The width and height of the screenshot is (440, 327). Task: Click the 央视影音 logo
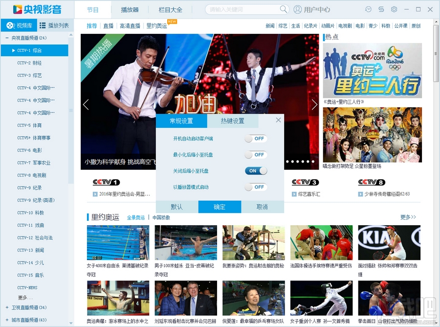click(x=37, y=9)
